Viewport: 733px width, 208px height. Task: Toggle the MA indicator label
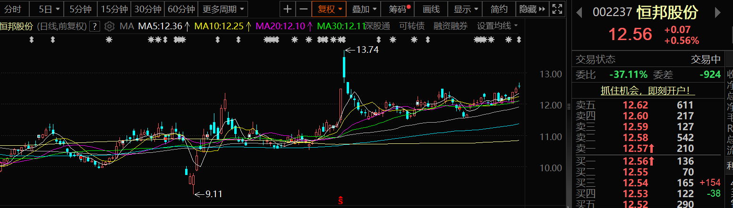[x=127, y=26]
